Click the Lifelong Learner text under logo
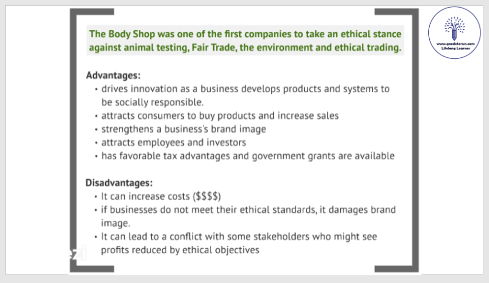Viewport: 489px width, 283px height. coord(455,48)
